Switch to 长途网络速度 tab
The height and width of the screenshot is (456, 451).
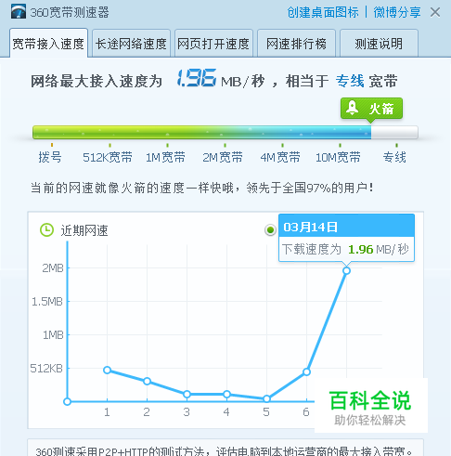coord(131,44)
